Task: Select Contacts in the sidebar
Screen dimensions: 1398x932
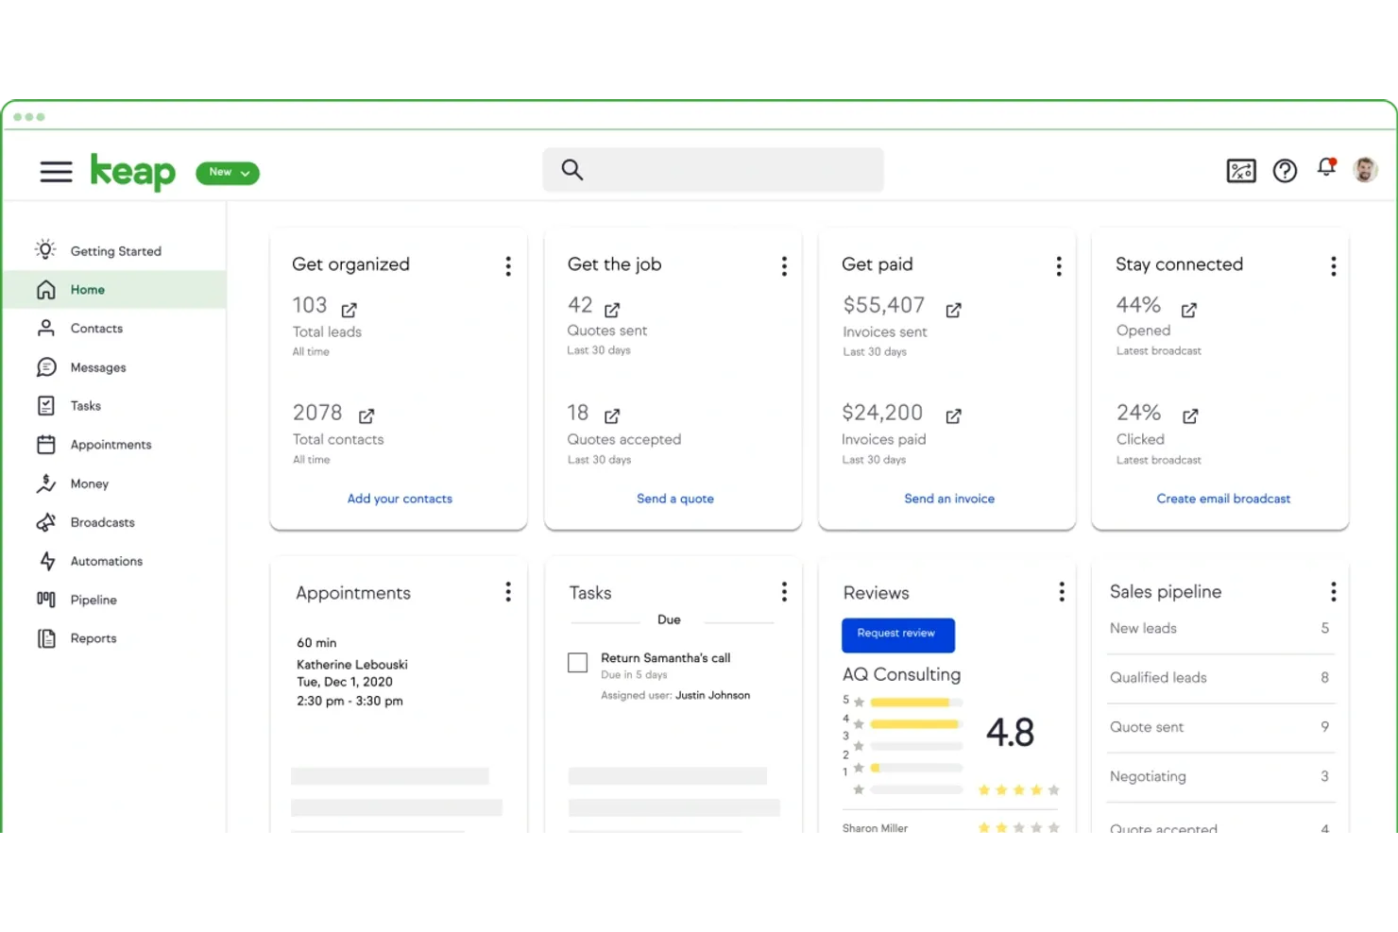Action: 96,328
